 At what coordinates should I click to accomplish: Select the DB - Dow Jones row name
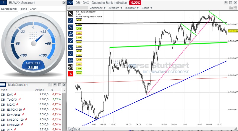(11, 115)
